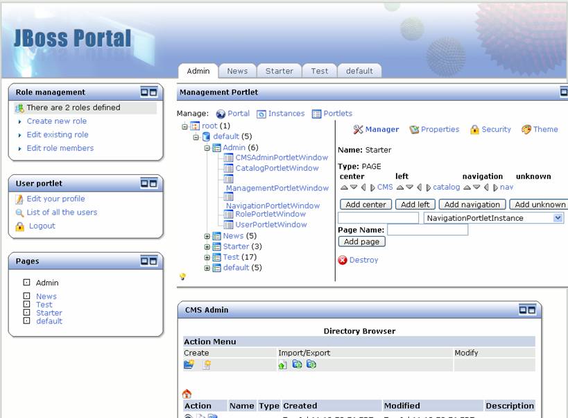
Task: Log out using the Logout link
Action: 42,226
